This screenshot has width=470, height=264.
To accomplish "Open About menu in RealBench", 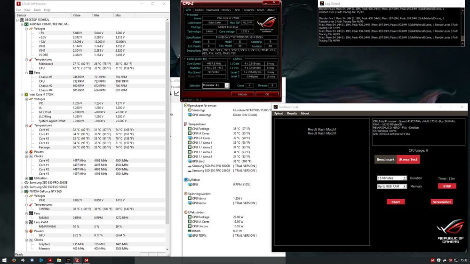I will coord(305,113).
